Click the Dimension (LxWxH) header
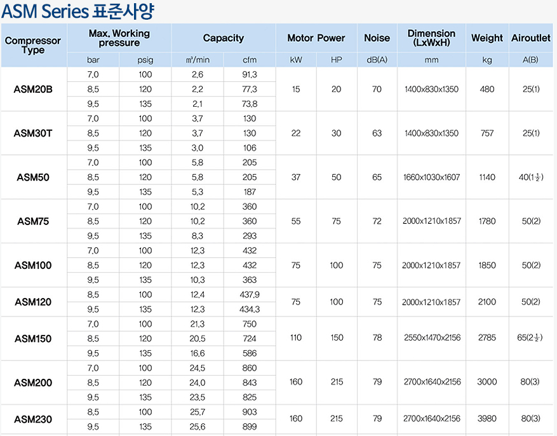The height and width of the screenshot is (436, 557). click(x=431, y=38)
